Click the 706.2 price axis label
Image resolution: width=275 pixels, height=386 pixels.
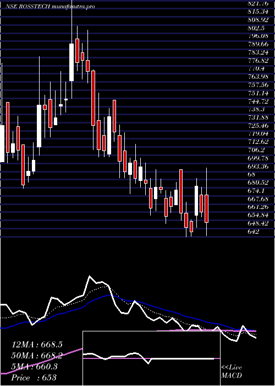click(x=256, y=150)
